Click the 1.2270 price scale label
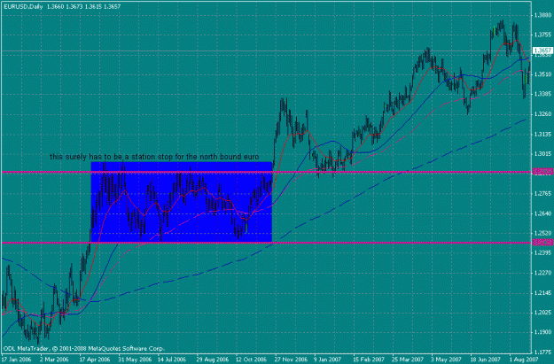 click(x=542, y=273)
